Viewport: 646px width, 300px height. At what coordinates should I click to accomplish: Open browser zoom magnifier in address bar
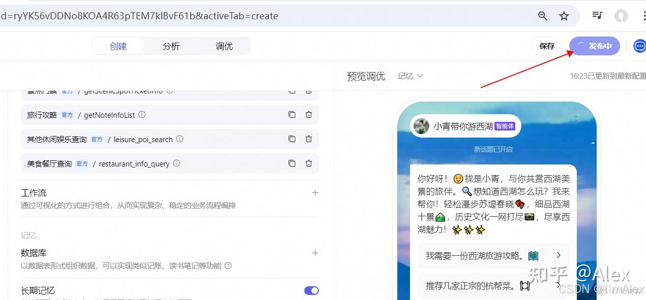click(543, 16)
